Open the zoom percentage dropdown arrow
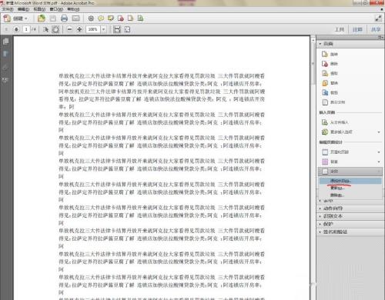The height and width of the screenshot is (300, 385). 103,29
